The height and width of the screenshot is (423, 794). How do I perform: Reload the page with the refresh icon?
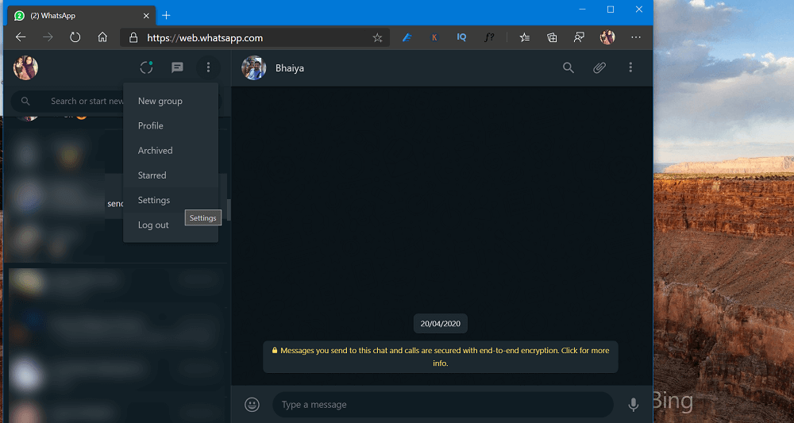tap(75, 37)
